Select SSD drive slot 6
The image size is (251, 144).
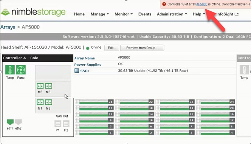tap(135, 126)
